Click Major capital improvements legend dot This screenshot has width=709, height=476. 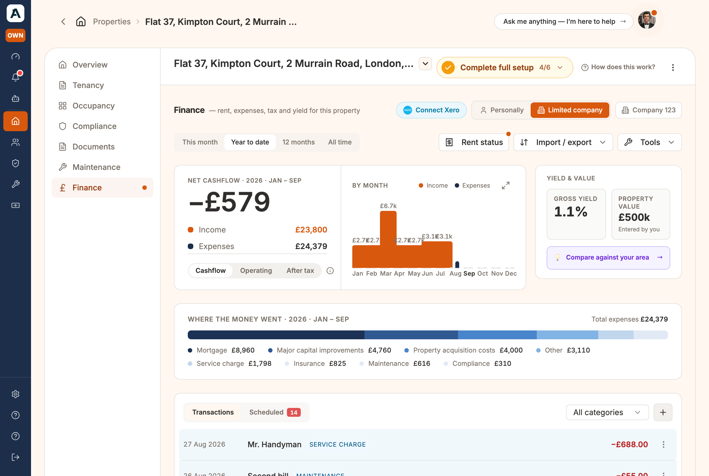coord(270,350)
